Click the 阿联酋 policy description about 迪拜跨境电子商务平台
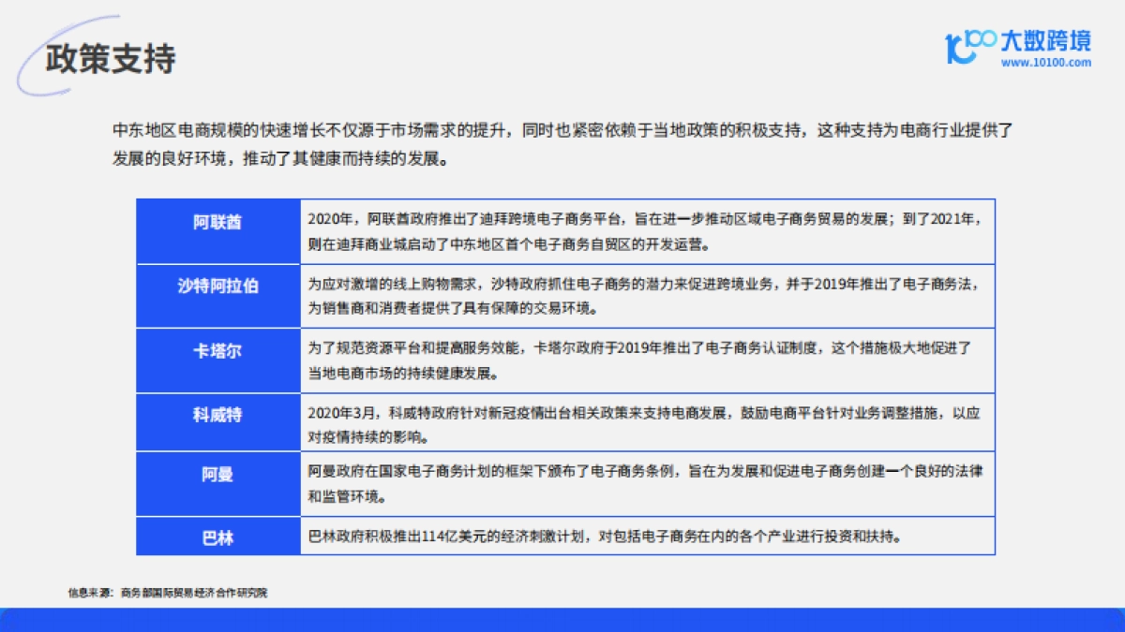This screenshot has height=632, width=1125. 645,232
